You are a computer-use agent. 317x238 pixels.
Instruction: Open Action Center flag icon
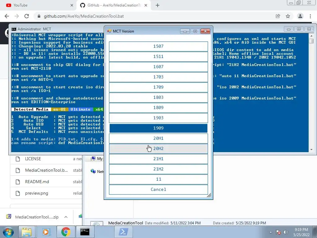tap(278, 232)
